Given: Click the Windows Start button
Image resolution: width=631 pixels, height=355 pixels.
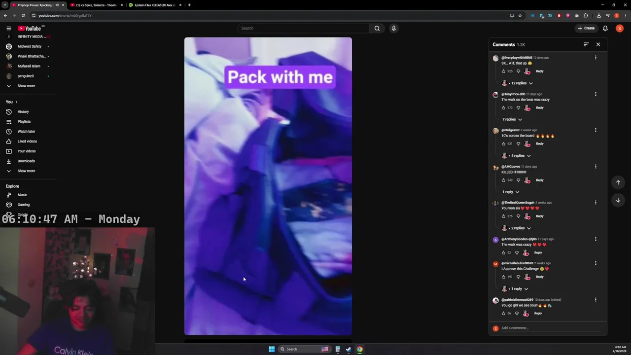Looking at the screenshot, I should click(x=272, y=349).
